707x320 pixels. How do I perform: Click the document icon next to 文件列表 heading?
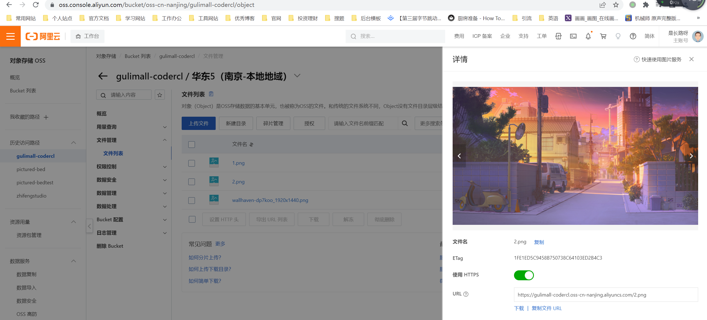pos(211,94)
